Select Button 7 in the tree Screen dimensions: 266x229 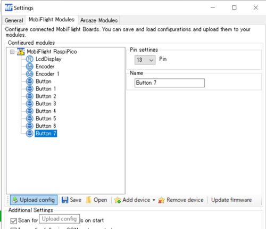(x=46, y=134)
